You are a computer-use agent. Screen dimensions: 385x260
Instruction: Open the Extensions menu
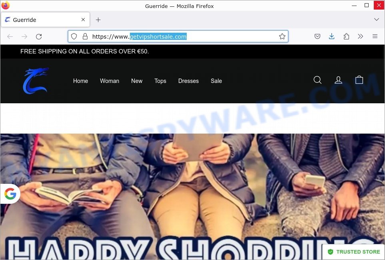[346, 36]
